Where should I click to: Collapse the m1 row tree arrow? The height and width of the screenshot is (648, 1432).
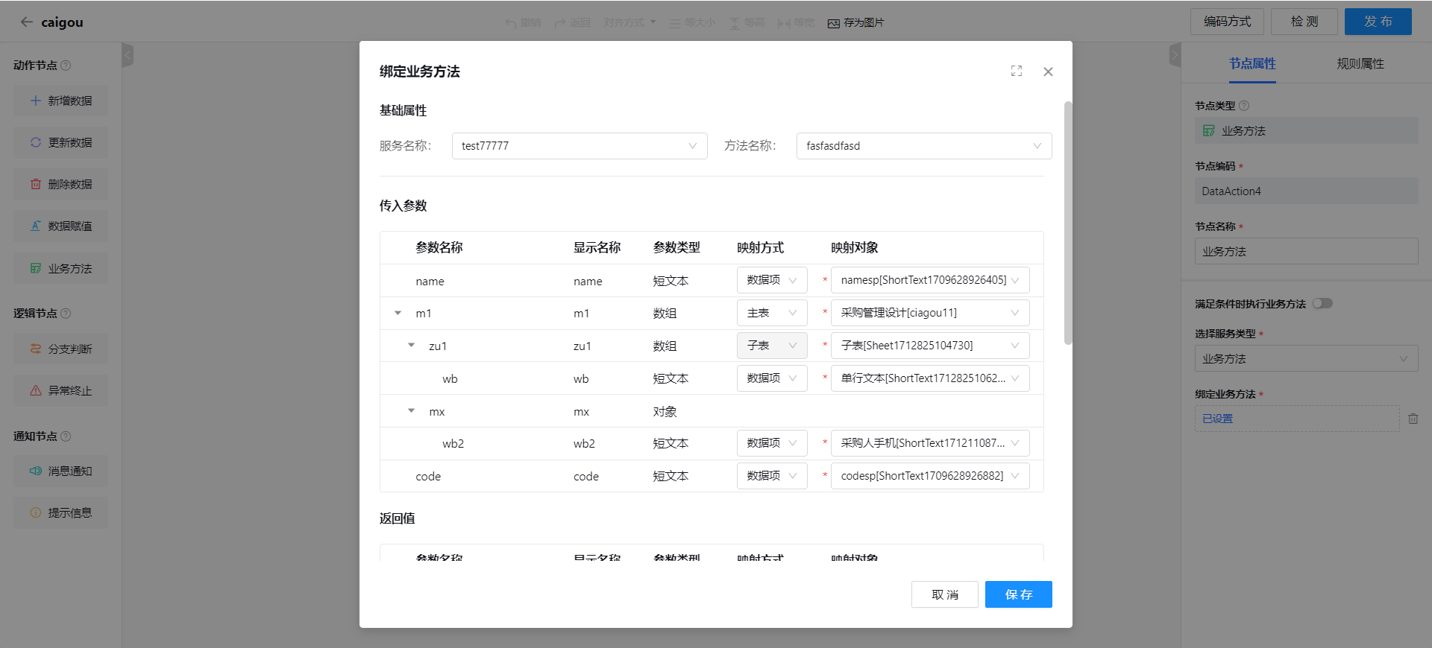point(398,314)
